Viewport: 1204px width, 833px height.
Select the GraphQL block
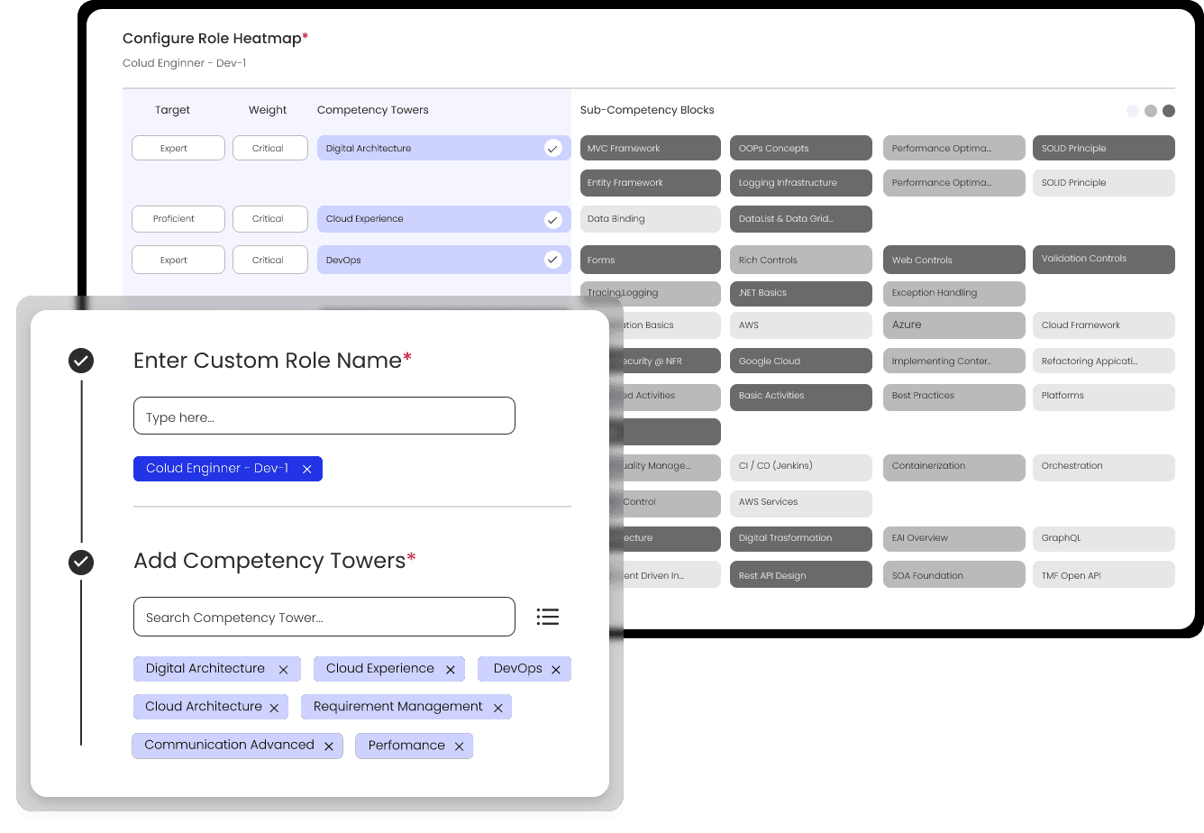pyautogui.click(x=1104, y=539)
